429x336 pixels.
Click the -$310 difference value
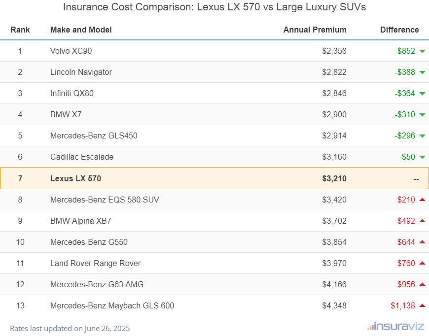pos(405,115)
